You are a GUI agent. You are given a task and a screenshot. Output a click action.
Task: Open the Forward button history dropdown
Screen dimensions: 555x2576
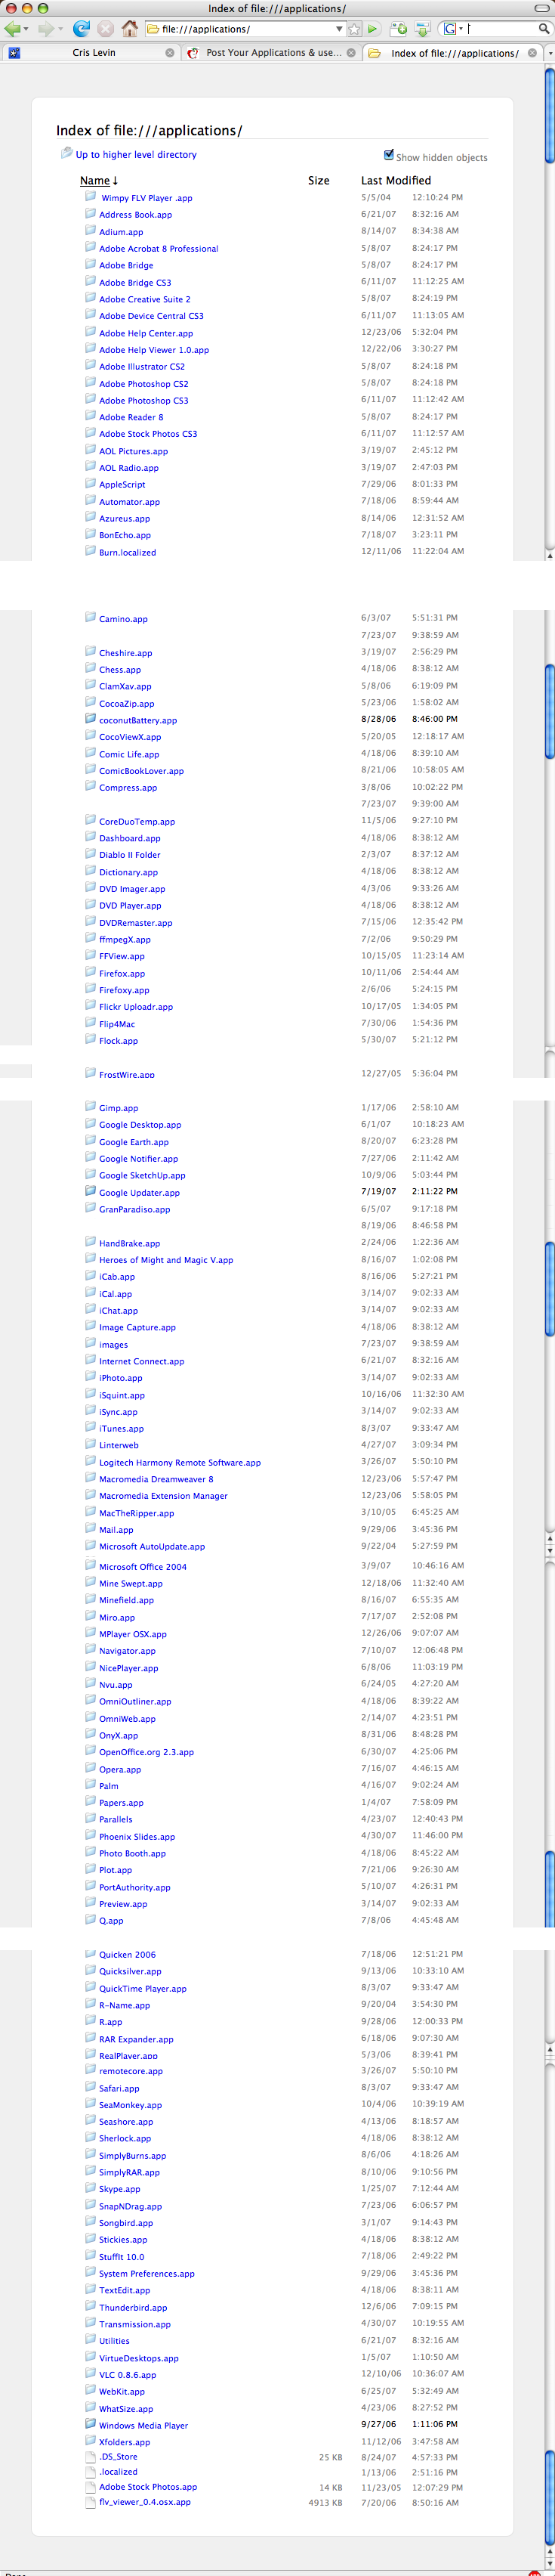click(x=60, y=30)
